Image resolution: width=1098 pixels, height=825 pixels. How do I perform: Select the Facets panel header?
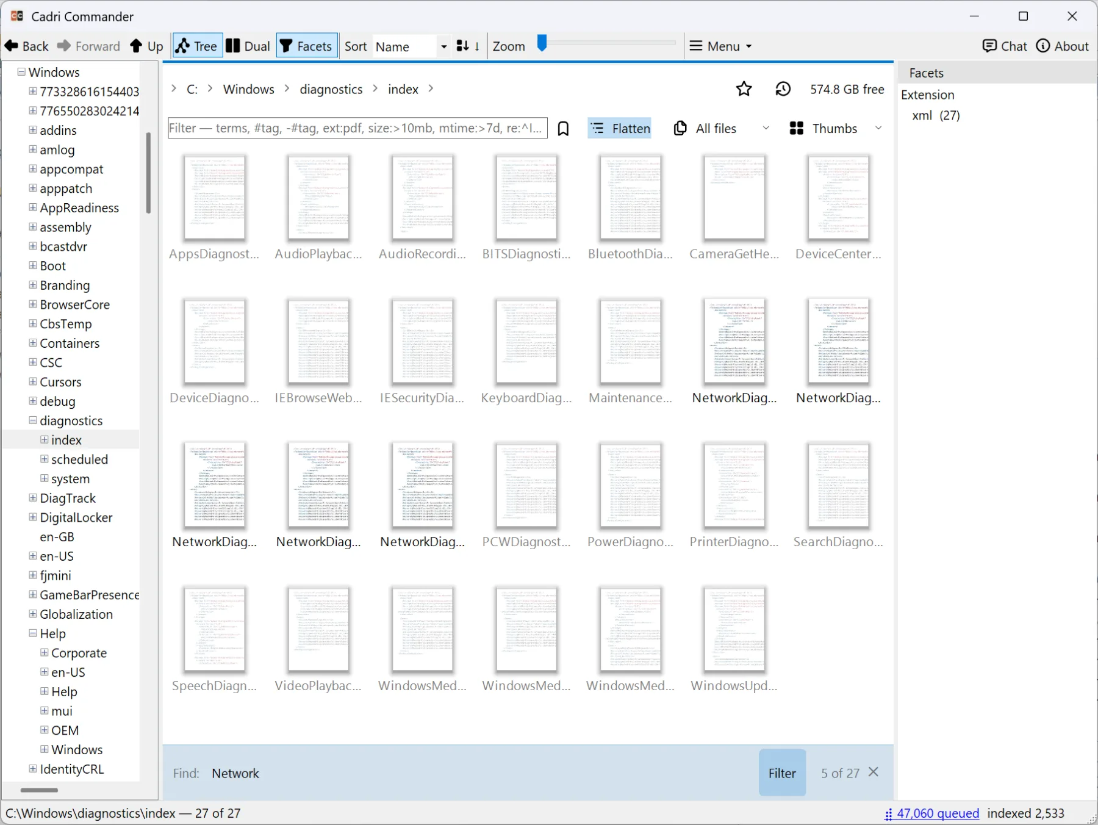pyautogui.click(x=997, y=73)
